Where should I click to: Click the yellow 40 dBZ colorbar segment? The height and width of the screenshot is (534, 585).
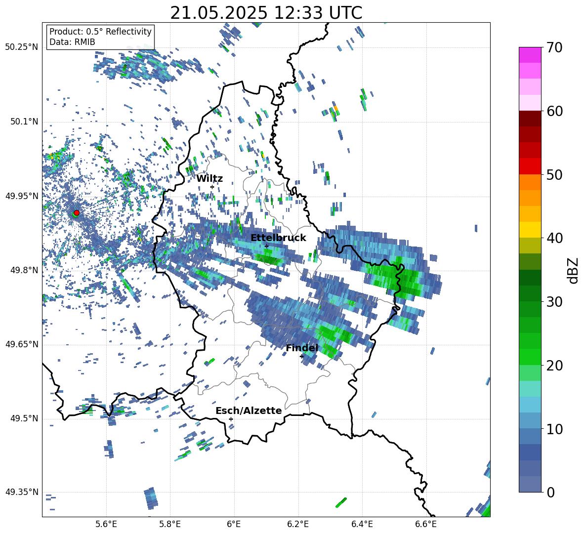(530, 230)
